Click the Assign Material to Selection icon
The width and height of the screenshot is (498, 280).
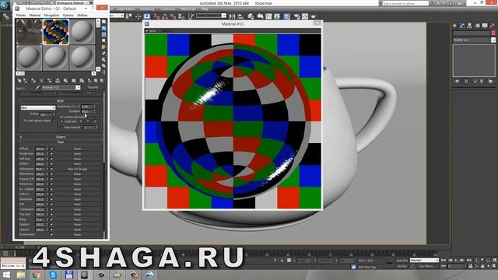pyautogui.click(x=33, y=81)
